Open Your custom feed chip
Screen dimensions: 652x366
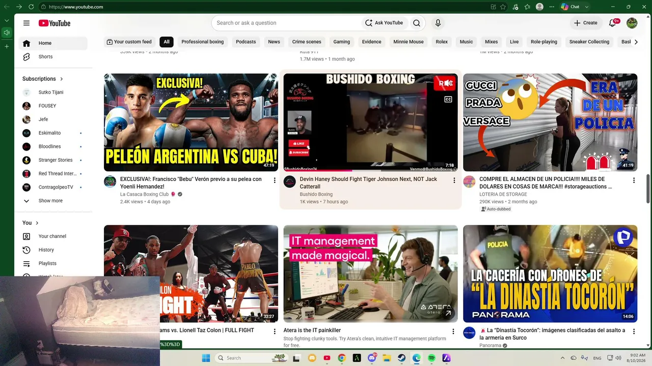[129, 42]
